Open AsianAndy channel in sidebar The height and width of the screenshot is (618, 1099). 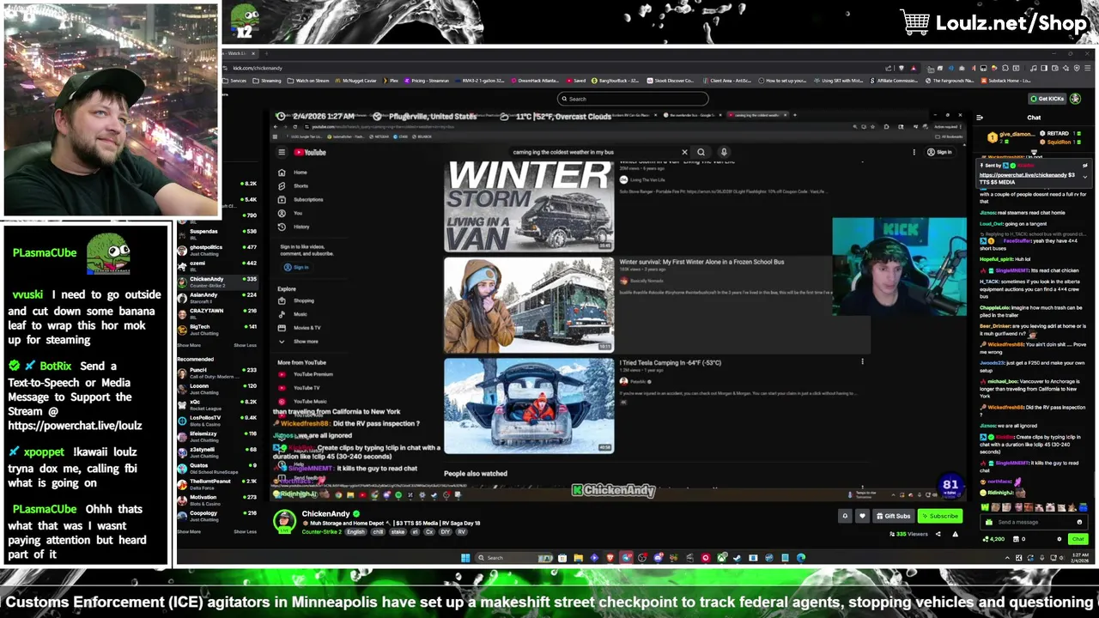[x=216, y=296]
